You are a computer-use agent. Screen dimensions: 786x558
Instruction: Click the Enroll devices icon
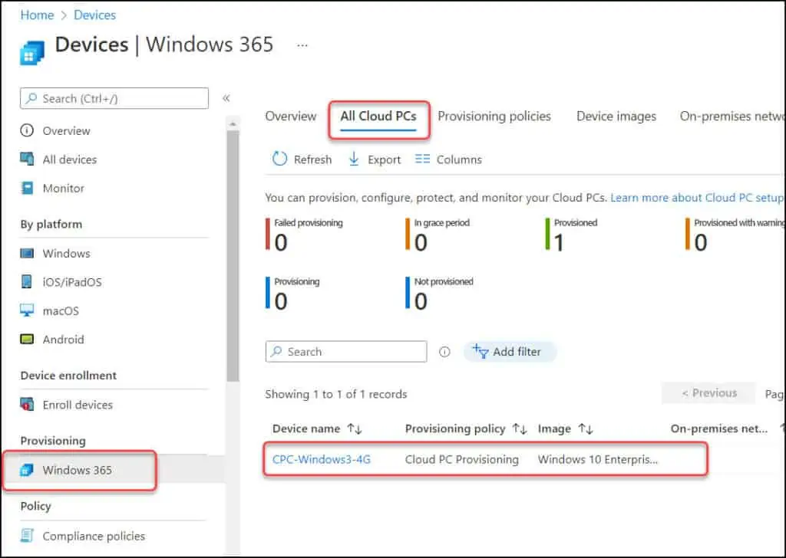(27, 405)
